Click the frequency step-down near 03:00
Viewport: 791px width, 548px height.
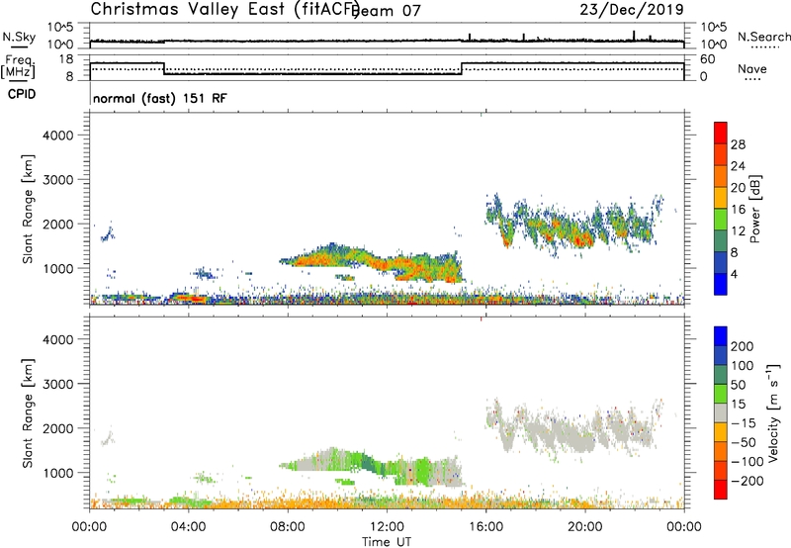tap(164, 68)
